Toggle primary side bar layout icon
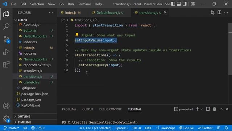The height and width of the screenshot is (131, 232). pyautogui.click(x=173, y=4)
